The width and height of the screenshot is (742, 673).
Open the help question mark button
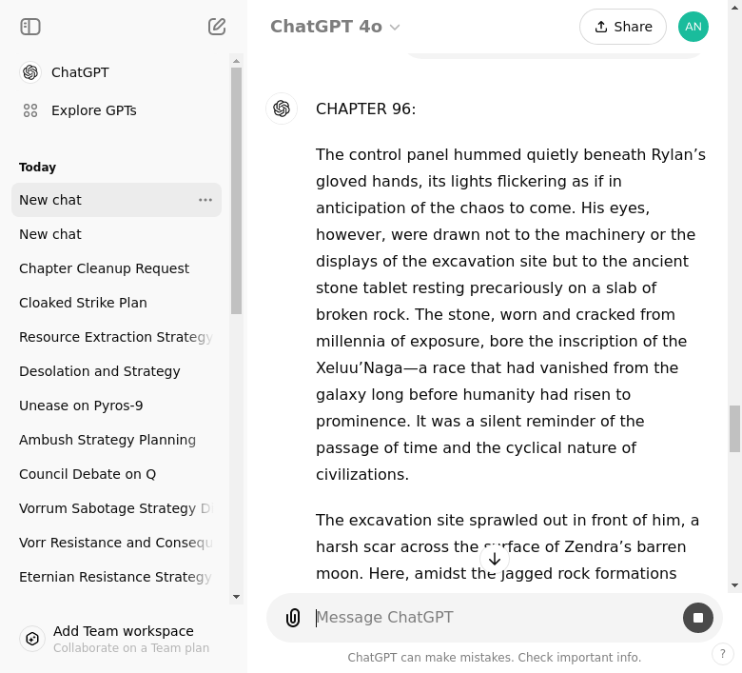click(x=723, y=654)
